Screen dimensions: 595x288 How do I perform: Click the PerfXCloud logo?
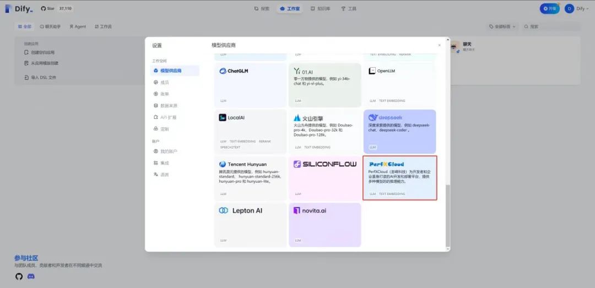tap(386, 164)
